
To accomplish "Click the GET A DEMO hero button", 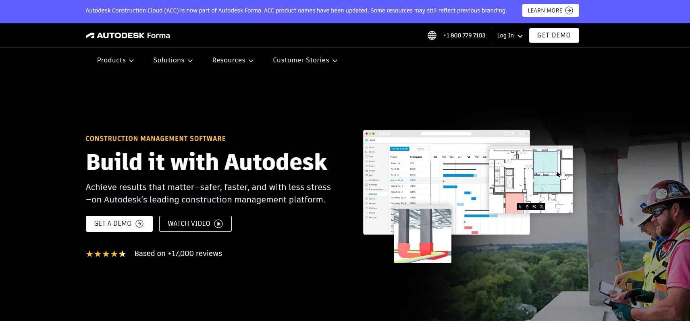I will pyautogui.click(x=119, y=224).
